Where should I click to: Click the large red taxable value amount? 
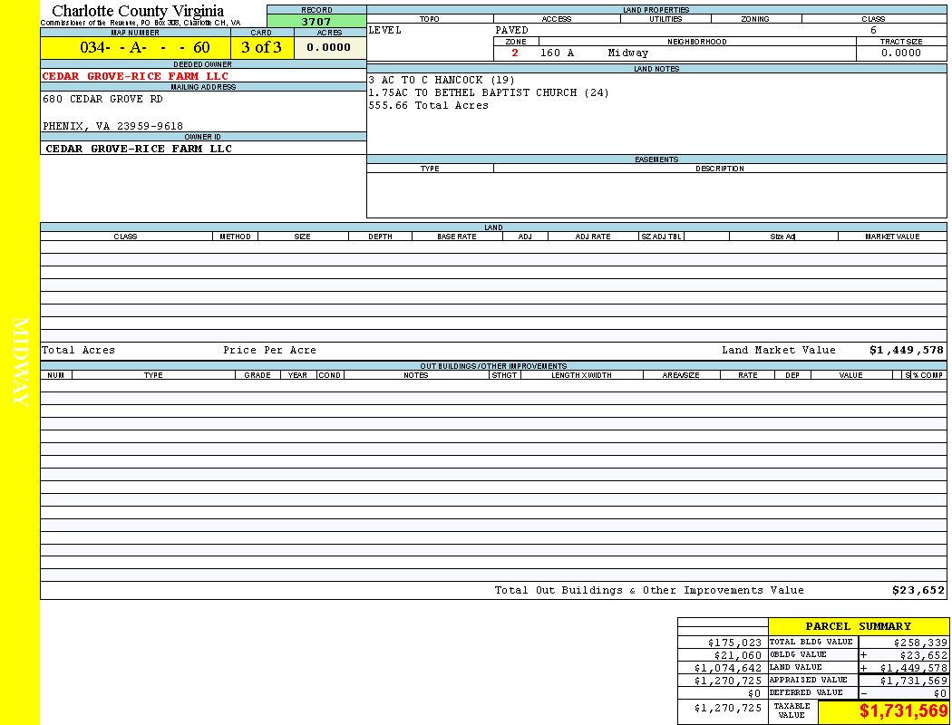(903, 711)
